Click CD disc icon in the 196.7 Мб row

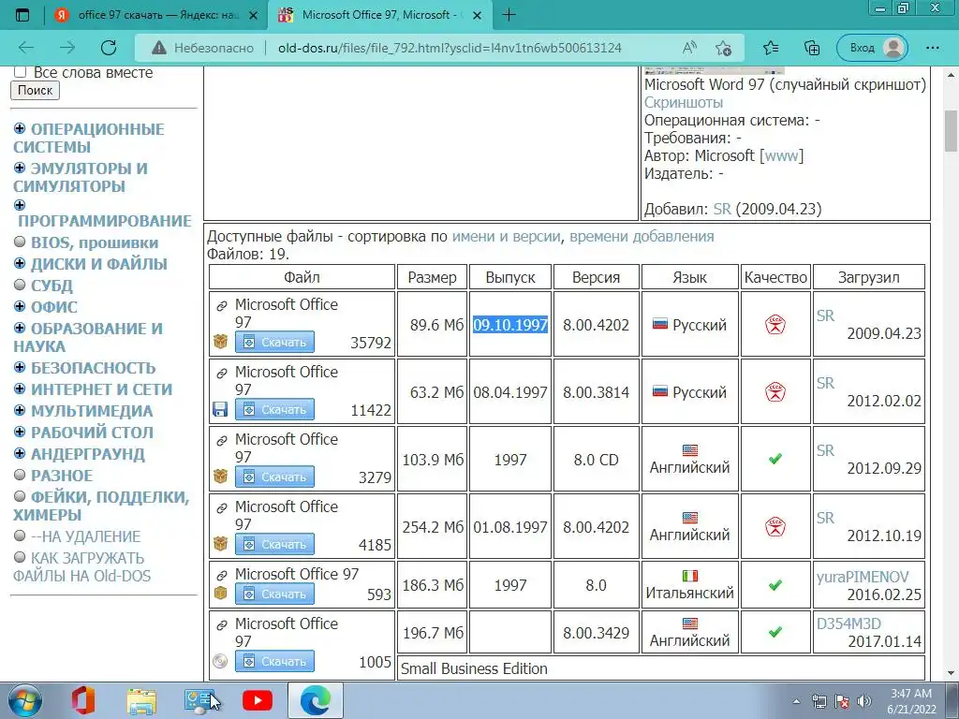click(220, 661)
